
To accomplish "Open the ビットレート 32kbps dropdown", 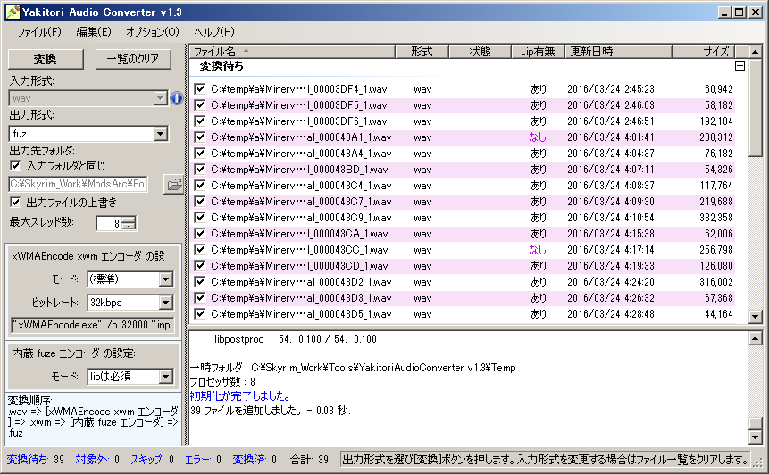I will [x=166, y=303].
